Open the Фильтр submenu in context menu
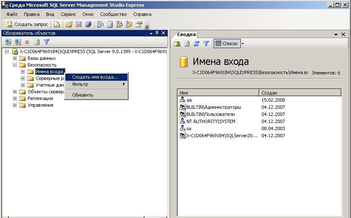Image resolution: width=351 pixels, height=218 pixels. 96,84
